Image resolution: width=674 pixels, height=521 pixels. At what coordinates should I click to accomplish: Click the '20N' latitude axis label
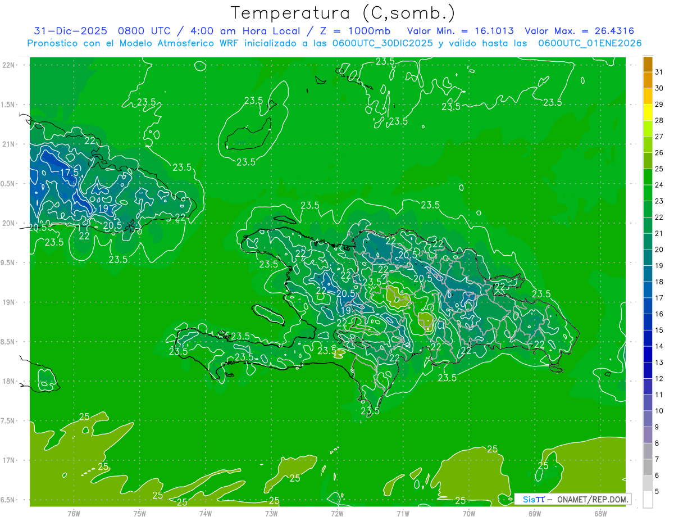point(10,223)
